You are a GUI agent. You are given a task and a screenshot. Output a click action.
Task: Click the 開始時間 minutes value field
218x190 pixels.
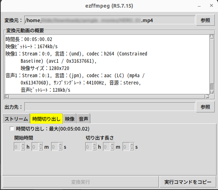pos(35,147)
